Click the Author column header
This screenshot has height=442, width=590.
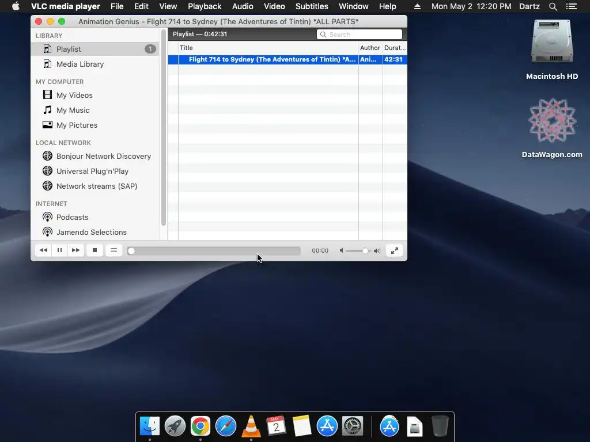(370, 48)
